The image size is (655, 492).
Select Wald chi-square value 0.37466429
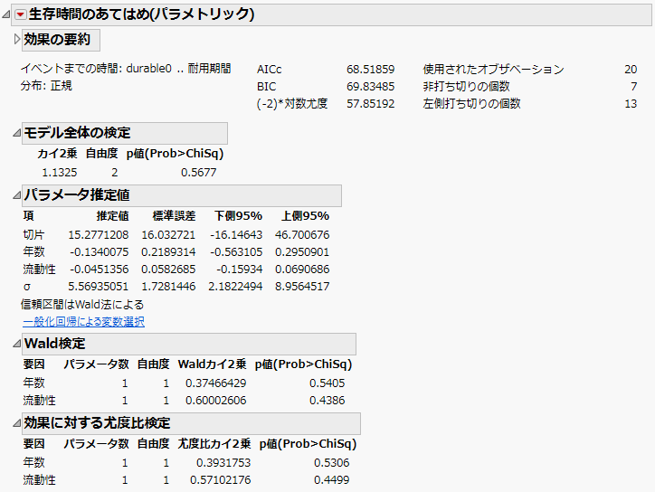click(216, 383)
